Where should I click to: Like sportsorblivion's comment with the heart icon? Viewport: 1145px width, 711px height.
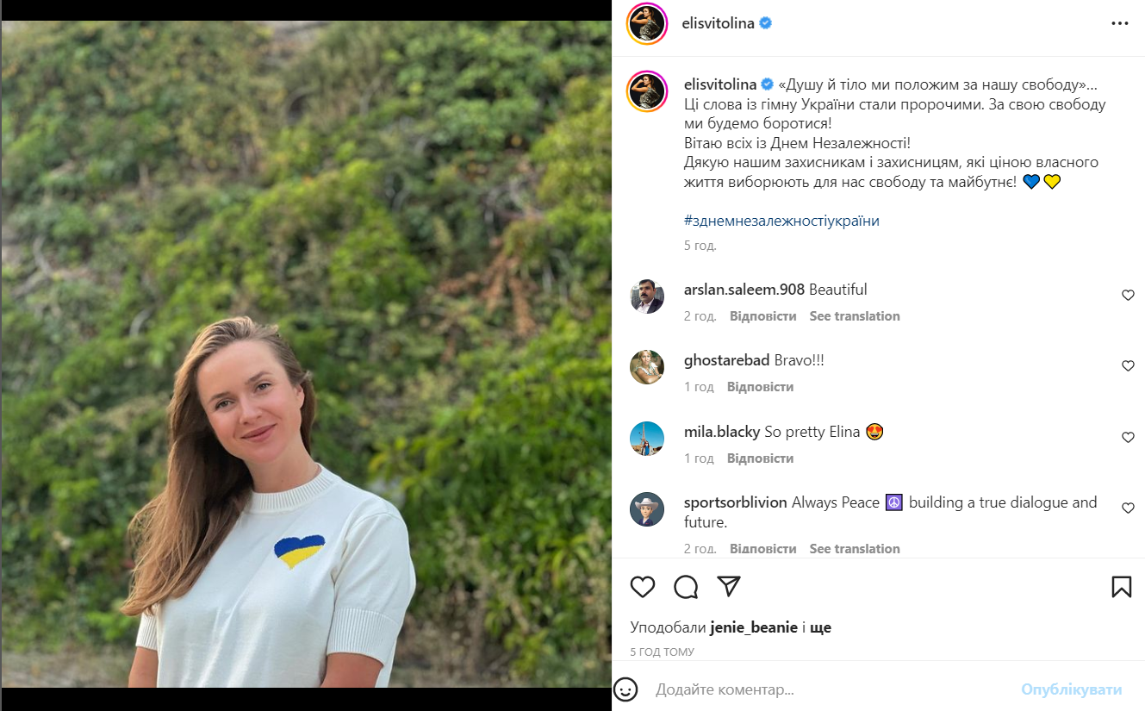coord(1128,508)
